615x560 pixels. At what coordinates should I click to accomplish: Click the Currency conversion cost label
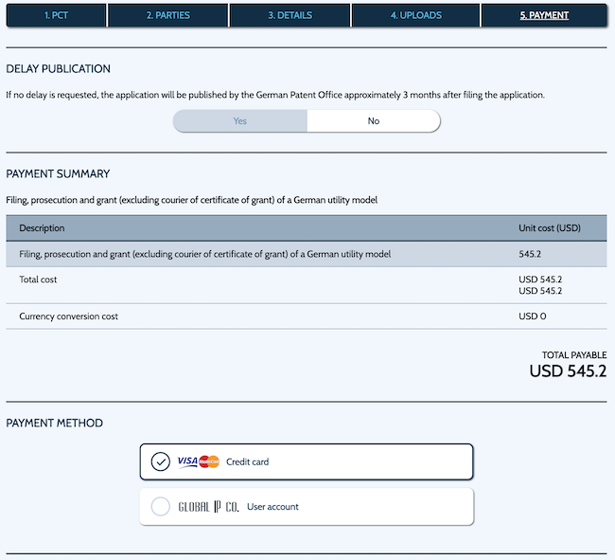click(69, 316)
